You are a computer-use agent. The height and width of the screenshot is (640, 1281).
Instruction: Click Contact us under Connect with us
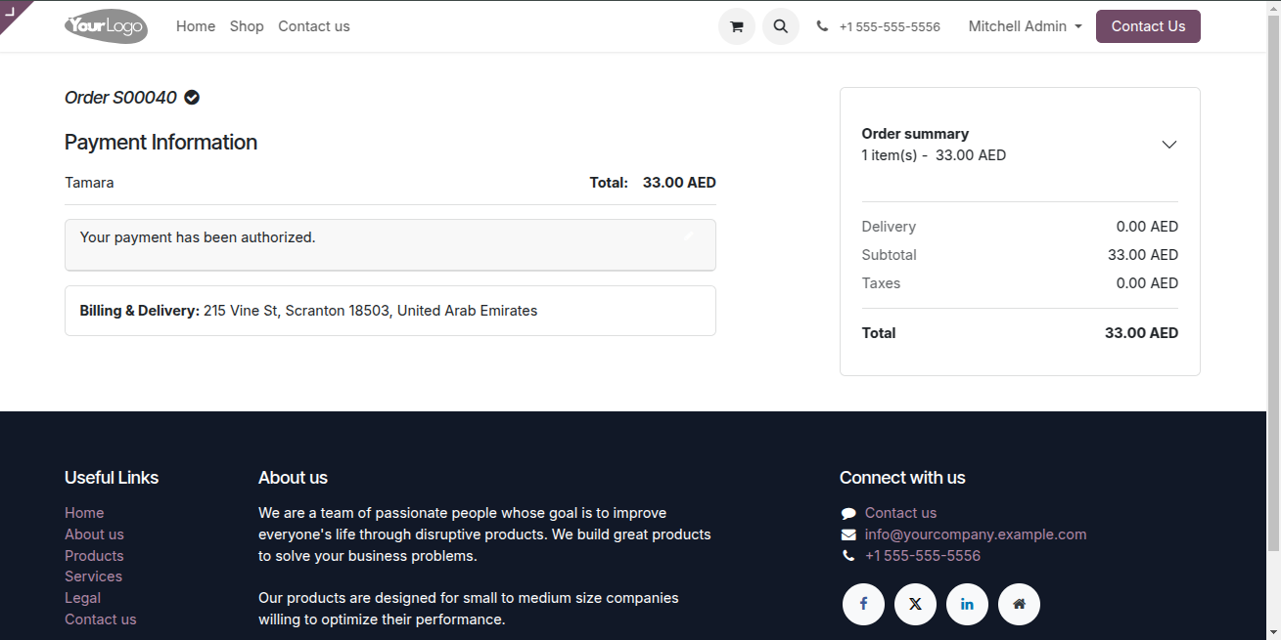pyautogui.click(x=900, y=513)
